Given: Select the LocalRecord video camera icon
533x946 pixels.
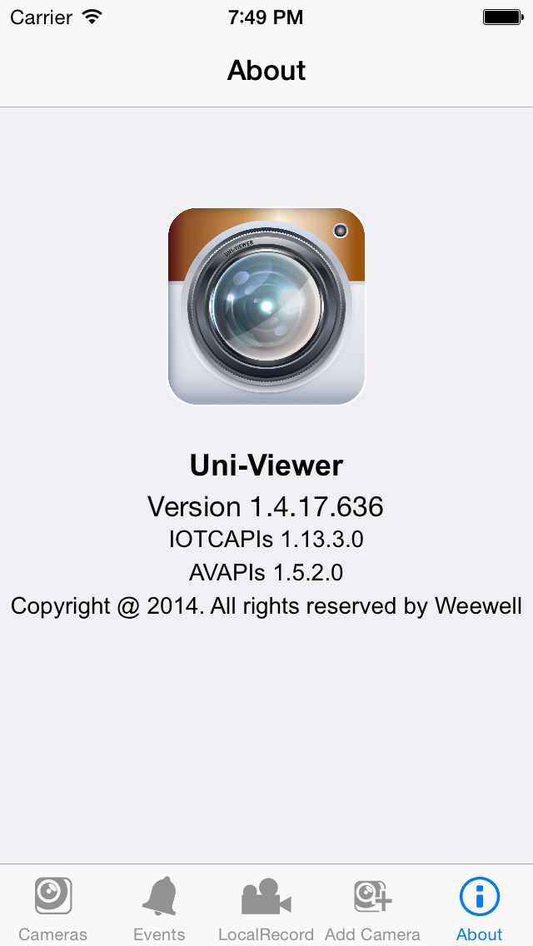Looking at the screenshot, I should coord(266,897).
